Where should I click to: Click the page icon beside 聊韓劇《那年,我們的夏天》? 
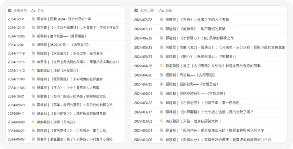point(33,105)
